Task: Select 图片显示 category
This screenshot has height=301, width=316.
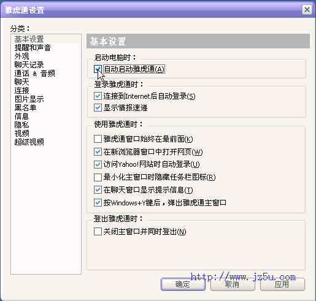Action: click(29, 99)
